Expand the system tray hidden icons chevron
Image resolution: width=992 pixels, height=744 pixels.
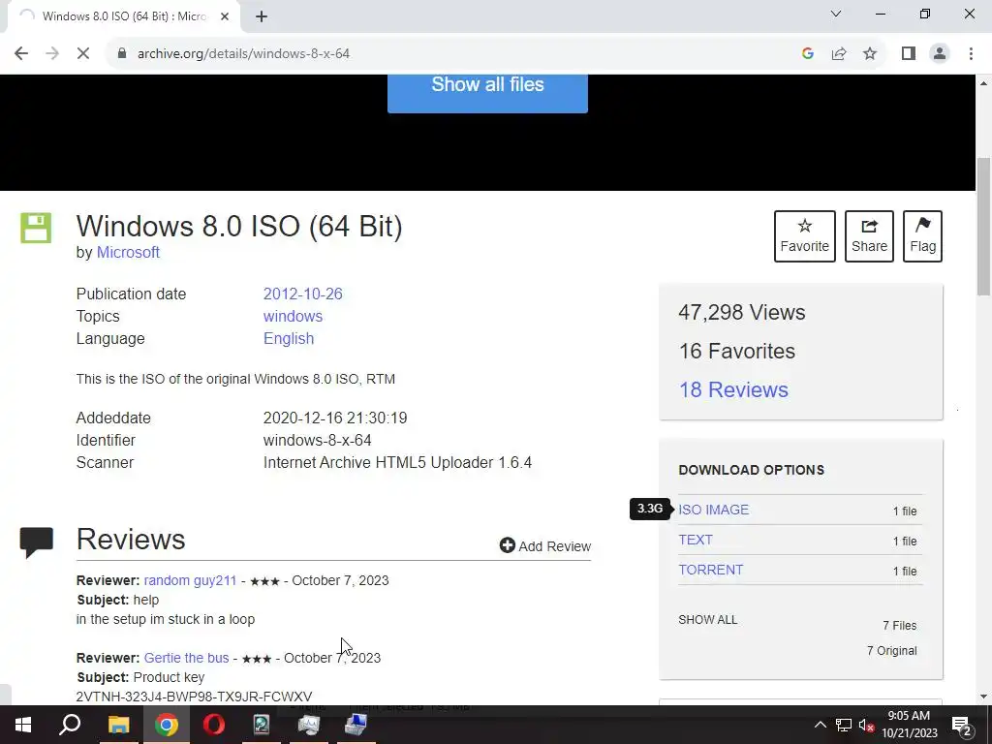tap(820, 725)
